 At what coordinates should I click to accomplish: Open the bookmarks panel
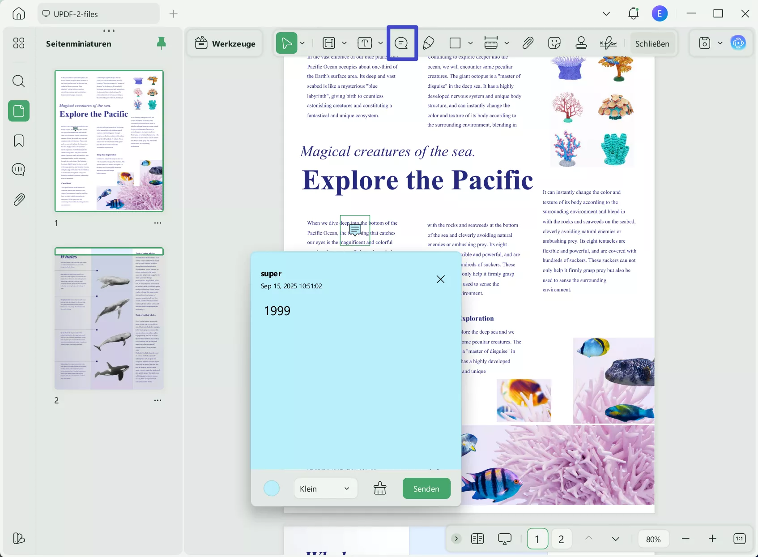coord(18,140)
